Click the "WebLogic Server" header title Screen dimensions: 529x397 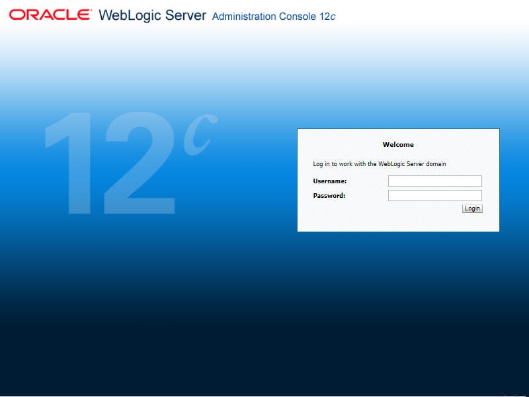[x=152, y=15]
